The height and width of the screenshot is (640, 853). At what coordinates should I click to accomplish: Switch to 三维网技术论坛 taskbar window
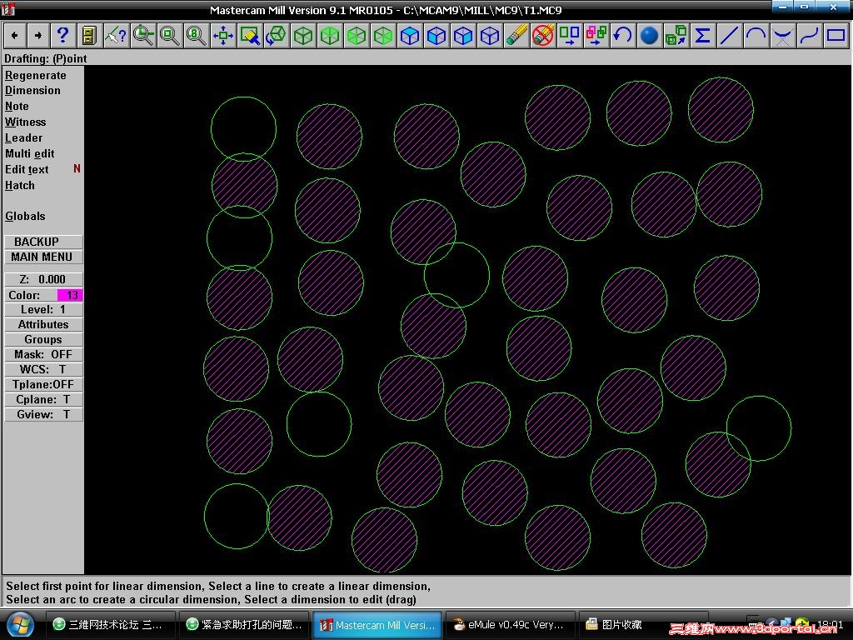tap(109, 625)
